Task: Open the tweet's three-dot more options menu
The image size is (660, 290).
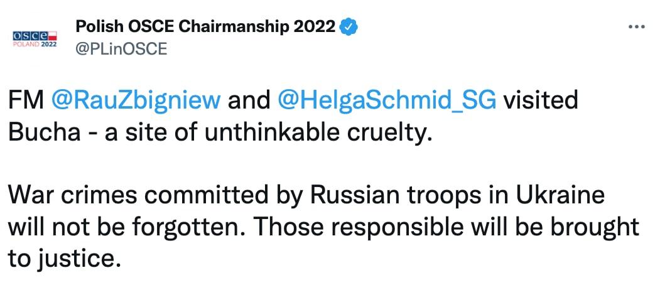Action: [x=636, y=29]
